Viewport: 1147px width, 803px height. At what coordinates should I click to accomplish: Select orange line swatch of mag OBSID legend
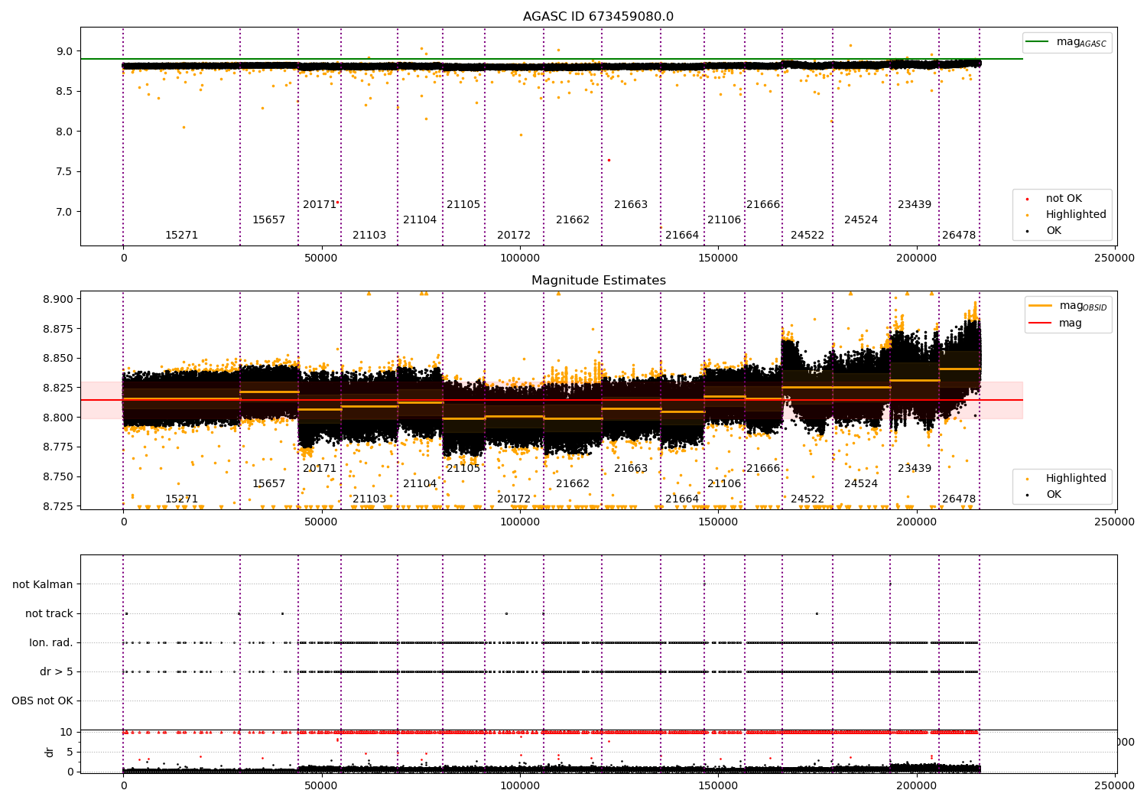coord(1040,305)
